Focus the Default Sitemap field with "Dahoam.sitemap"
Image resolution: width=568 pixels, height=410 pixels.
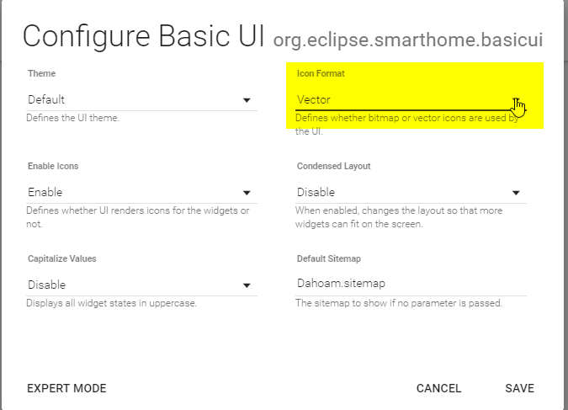411,285
